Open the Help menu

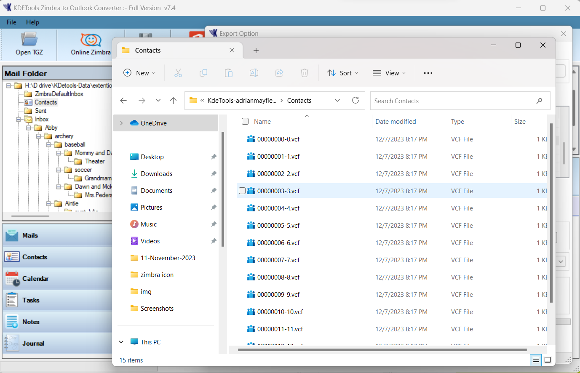[32, 22]
